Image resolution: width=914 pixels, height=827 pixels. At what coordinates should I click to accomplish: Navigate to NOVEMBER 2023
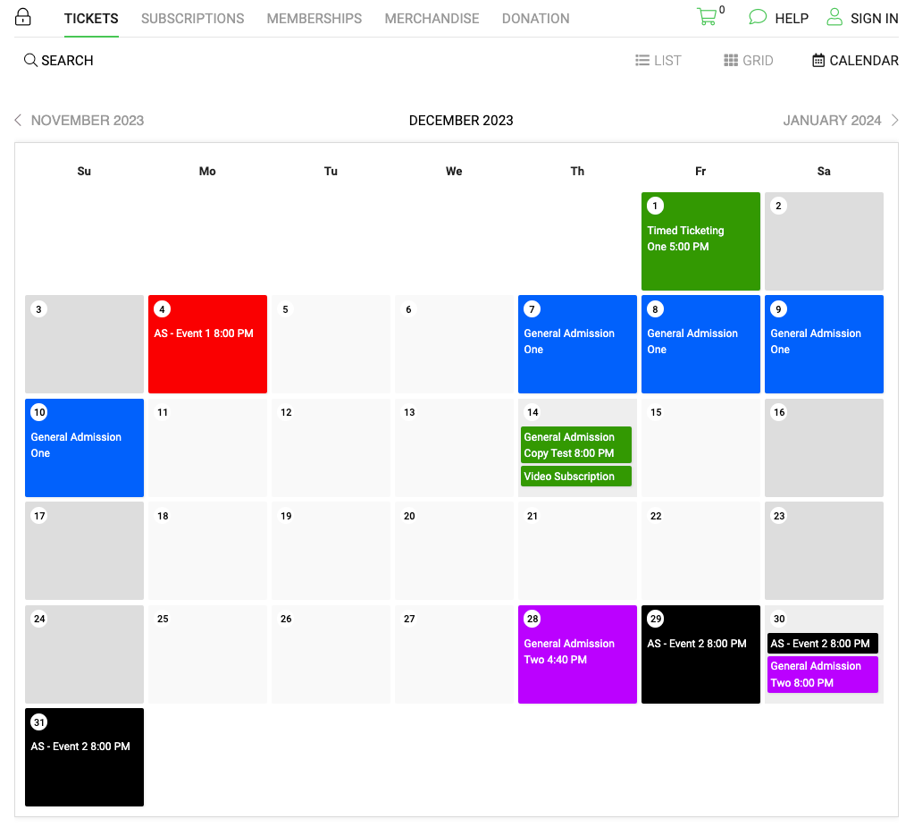point(88,120)
